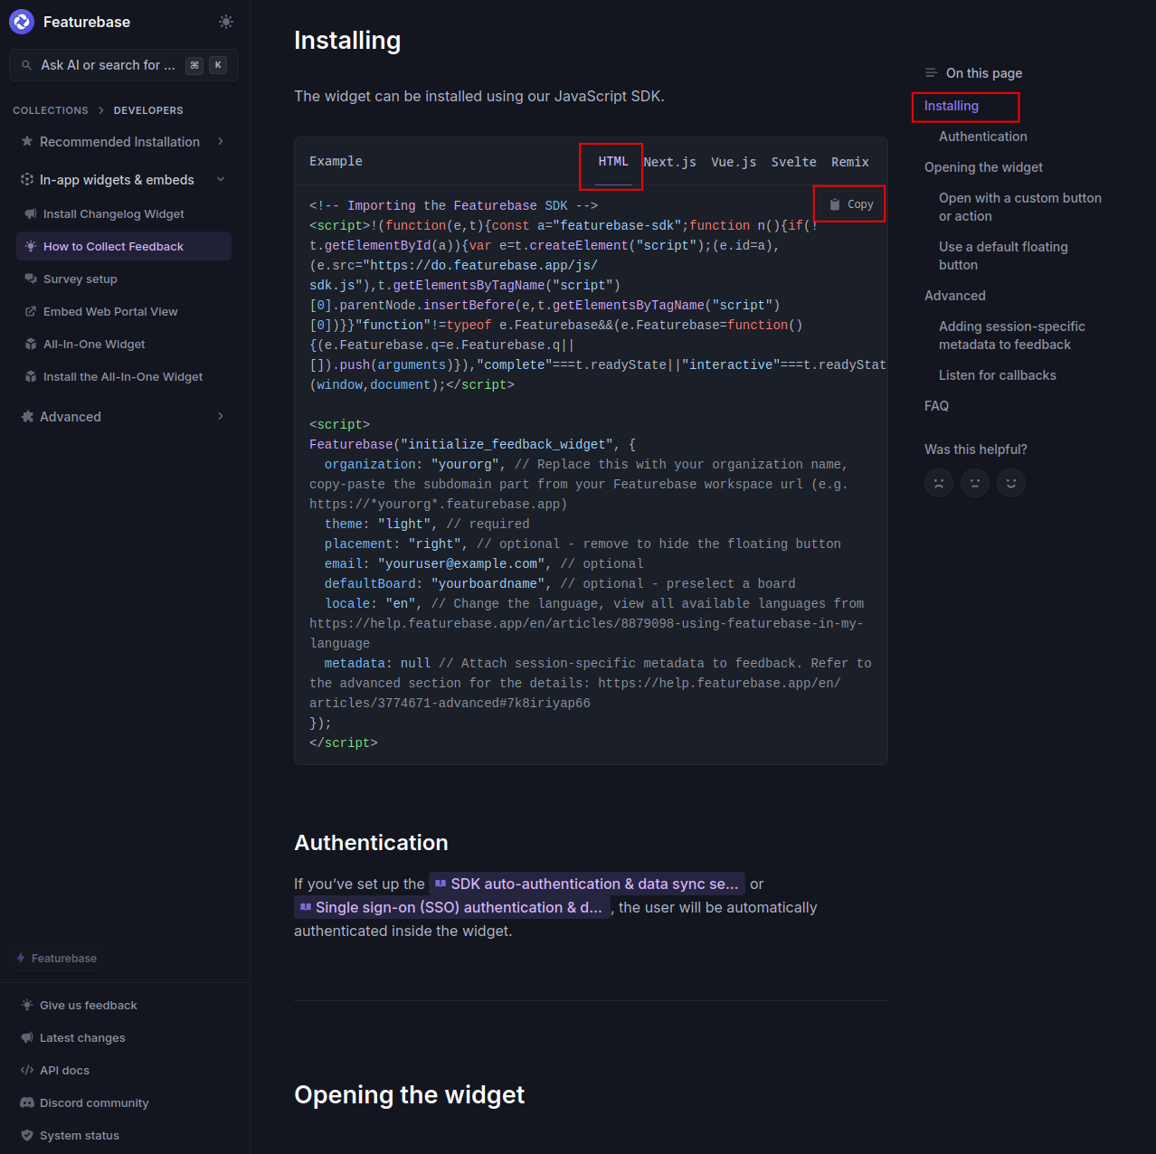Image resolution: width=1156 pixels, height=1154 pixels.
Task: Toggle the light/dark theme sun icon
Action: coord(226,22)
